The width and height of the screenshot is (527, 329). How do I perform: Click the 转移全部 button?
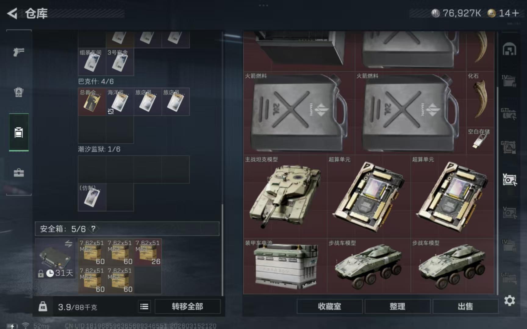coord(187,306)
